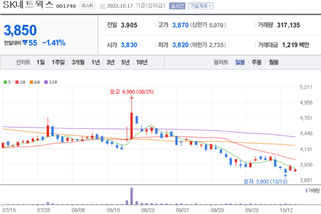321x214 pixels.
Task: Click the 거래대금 value 1,219 백만
Action: point(295,45)
